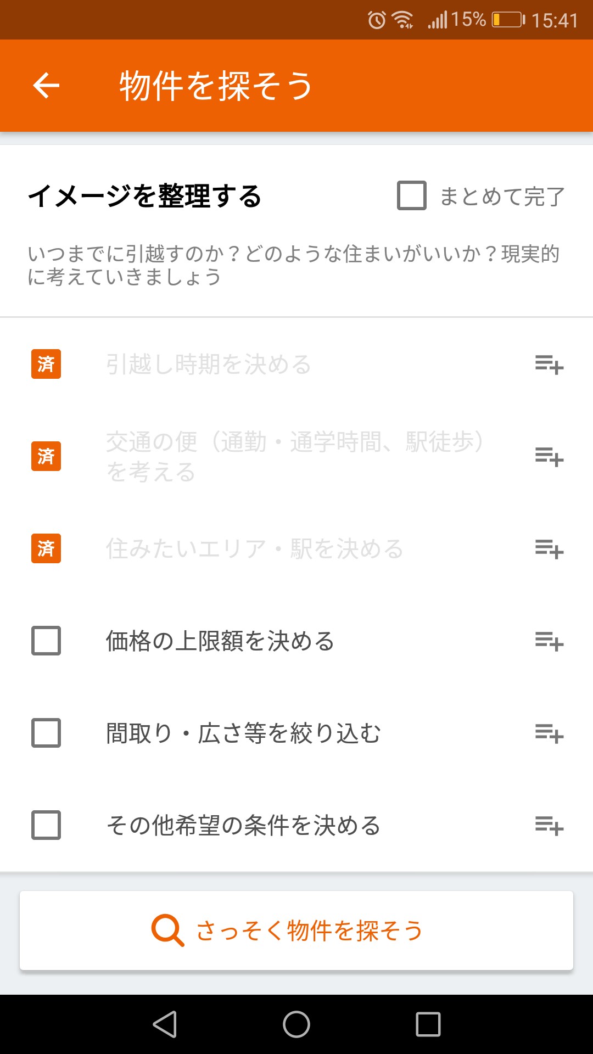Open その他希望の条件を決める task text

tap(243, 826)
